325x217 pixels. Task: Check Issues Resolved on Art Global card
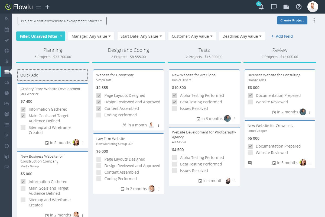tap(175, 108)
